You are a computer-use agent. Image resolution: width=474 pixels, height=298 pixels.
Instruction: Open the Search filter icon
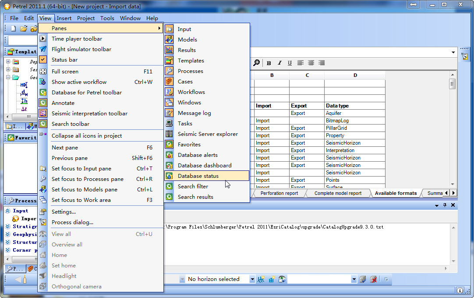pyautogui.click(x=169, y=187)
